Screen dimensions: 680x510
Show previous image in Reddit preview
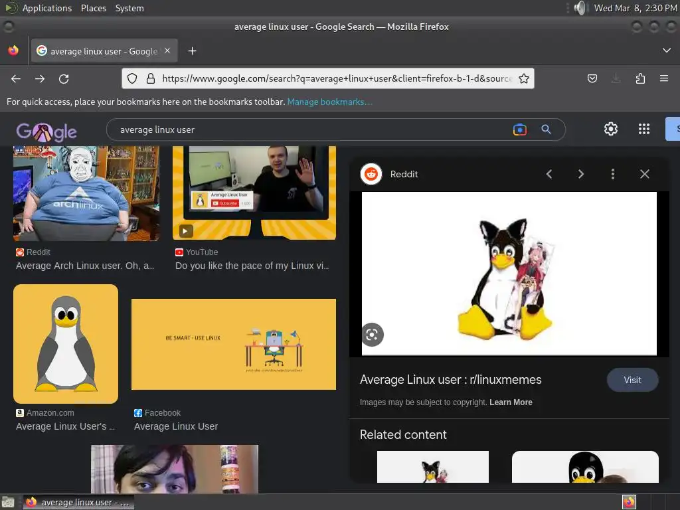click(549, 174)
